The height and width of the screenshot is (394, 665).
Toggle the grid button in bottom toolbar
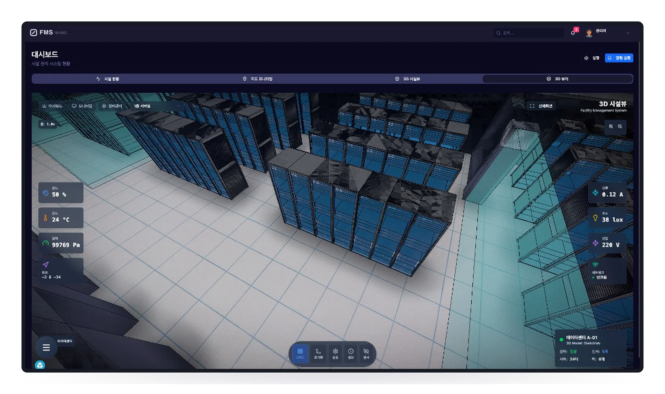300,353
